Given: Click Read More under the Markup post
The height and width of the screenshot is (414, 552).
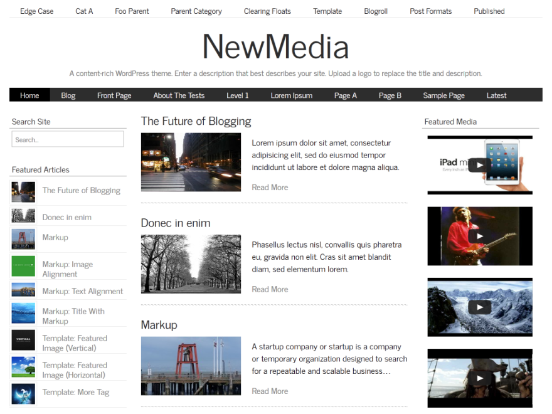Looking at the screenshot, I should [x=270, y=391].
